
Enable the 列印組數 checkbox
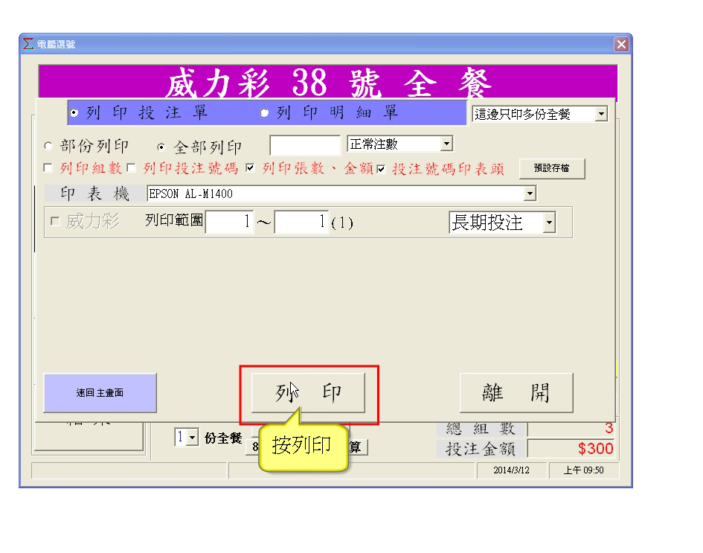[x=49, y=169]
